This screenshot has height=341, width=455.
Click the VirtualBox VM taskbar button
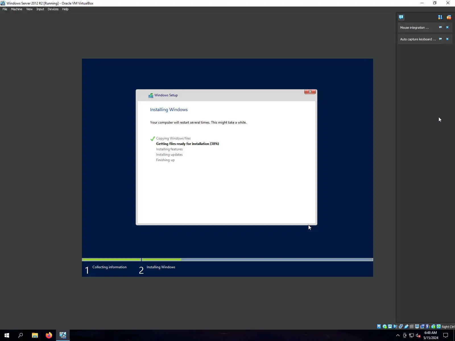63,335
